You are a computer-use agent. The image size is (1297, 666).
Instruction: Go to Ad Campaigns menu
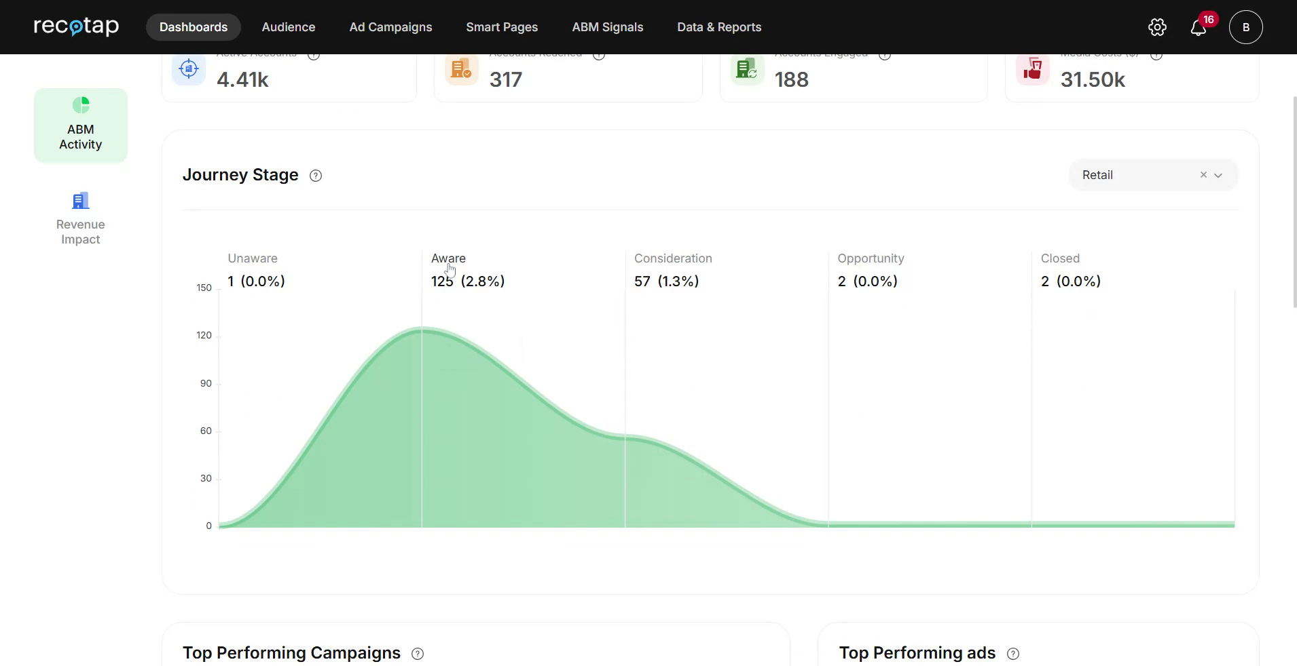click(390, 27)
